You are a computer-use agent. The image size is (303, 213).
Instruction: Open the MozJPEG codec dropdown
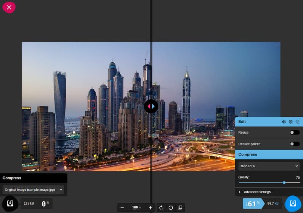pos(269,166)
